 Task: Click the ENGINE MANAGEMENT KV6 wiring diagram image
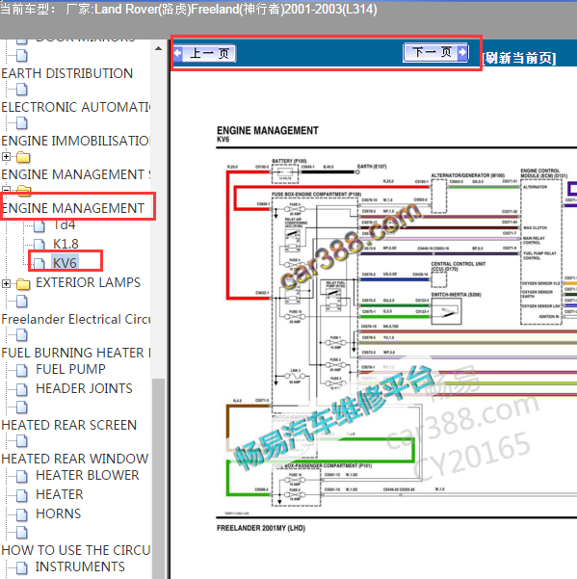point(396,329)
